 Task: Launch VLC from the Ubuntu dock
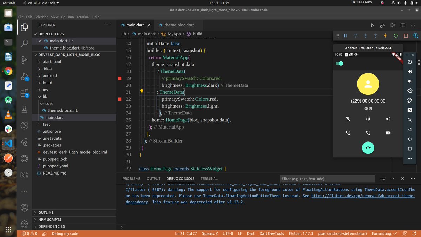[8, 114]
